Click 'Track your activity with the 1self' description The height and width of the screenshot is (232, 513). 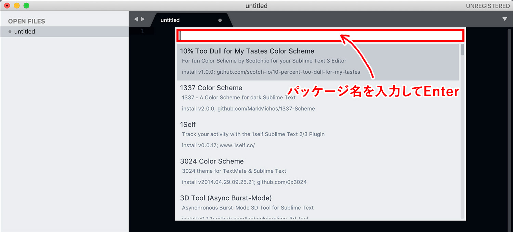(253, 134)
